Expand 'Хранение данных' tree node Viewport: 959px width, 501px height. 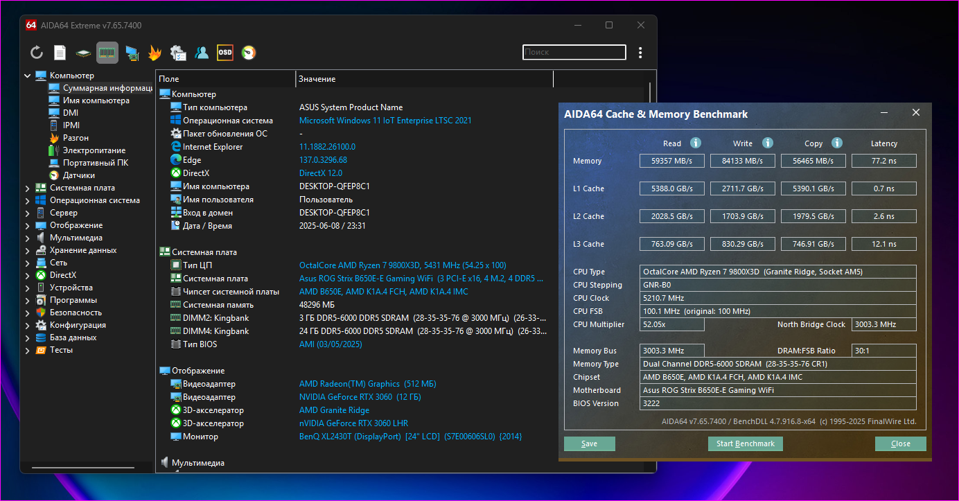click(x=28, y=250)
